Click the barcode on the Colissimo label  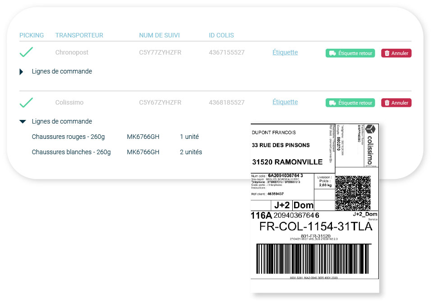(314, 259)
